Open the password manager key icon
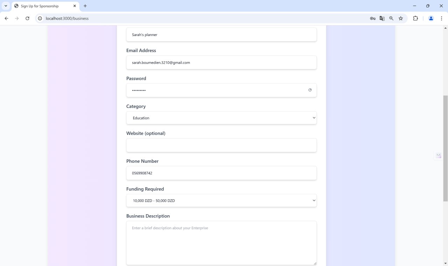Viewport: 448px width, 266px height. point(373,18)
